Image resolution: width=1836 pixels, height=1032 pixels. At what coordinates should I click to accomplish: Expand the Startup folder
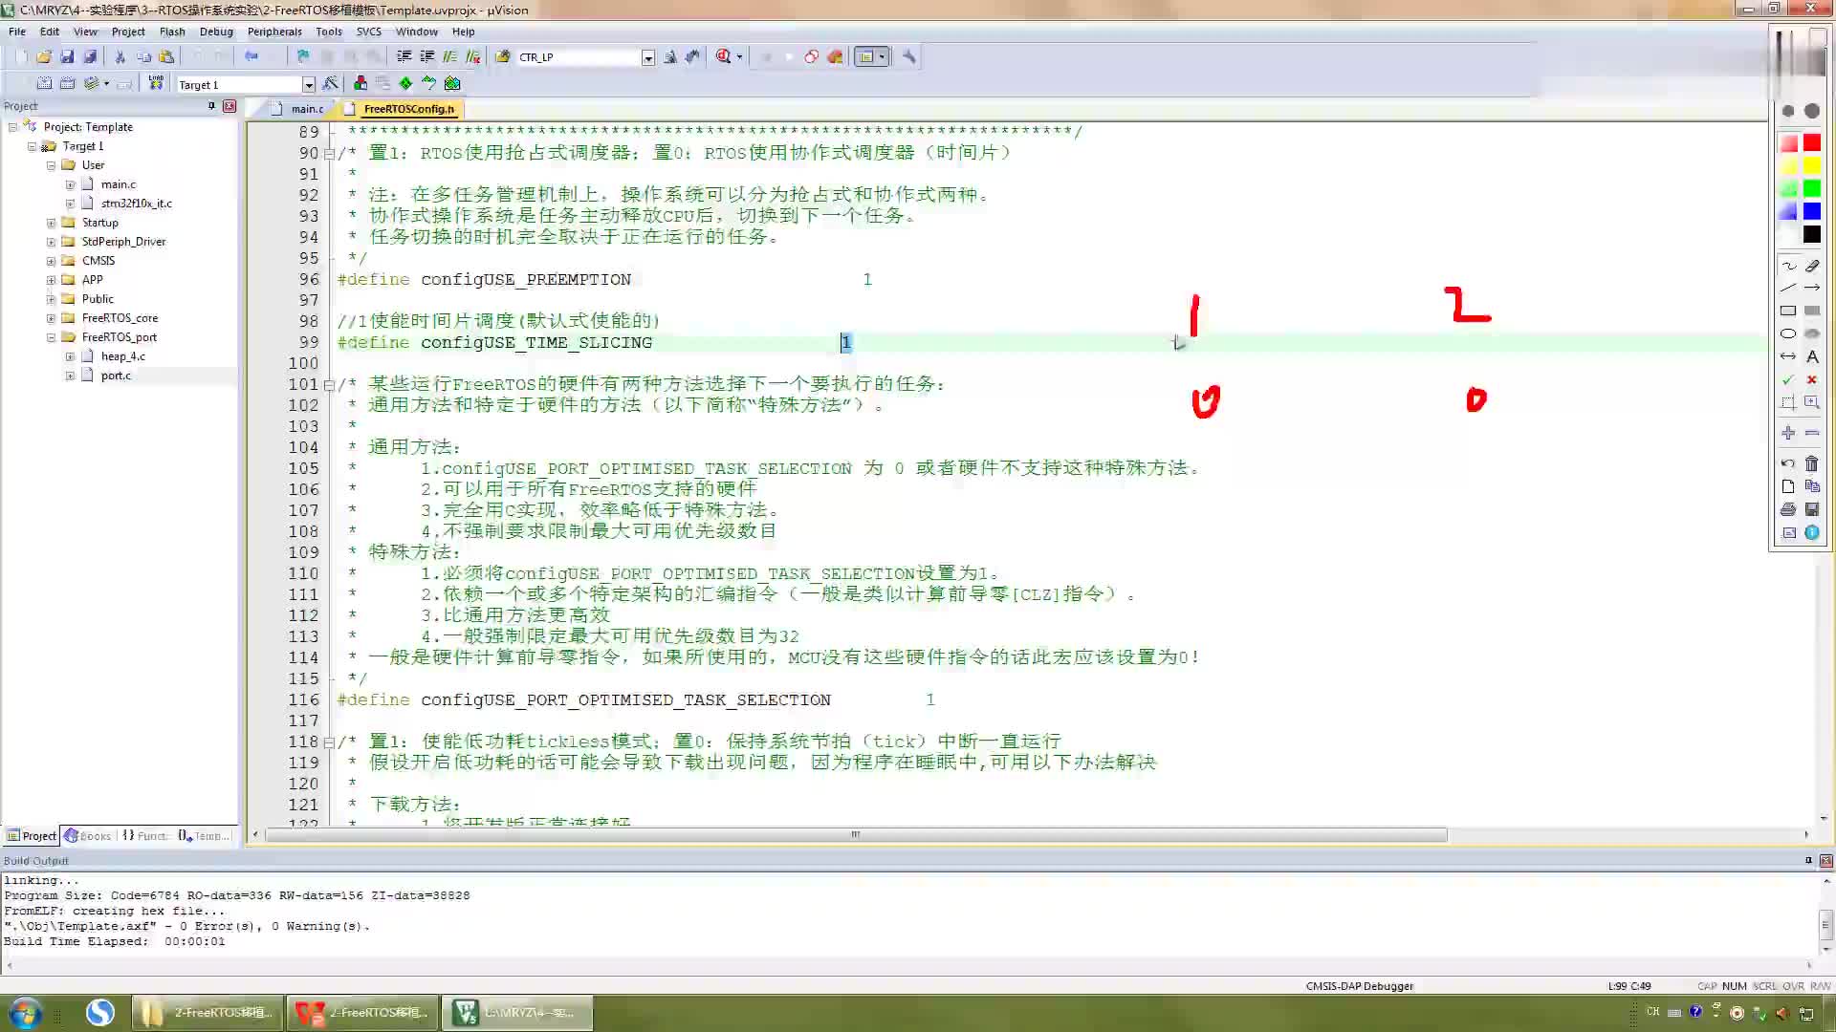pos(51,223)
